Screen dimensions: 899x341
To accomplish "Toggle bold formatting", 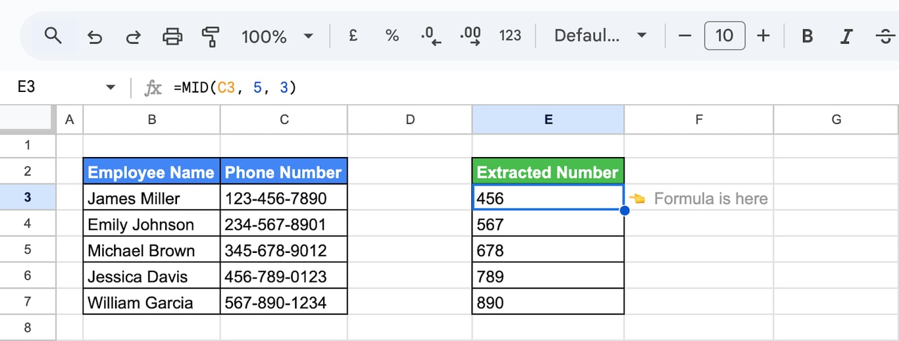I will click(808, 36).
